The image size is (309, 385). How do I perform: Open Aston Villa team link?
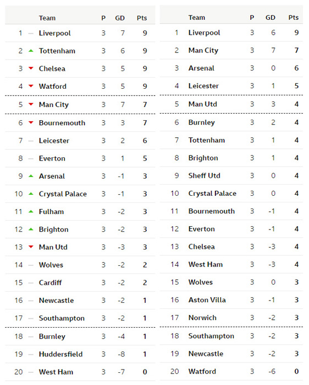tap(207, 300)
